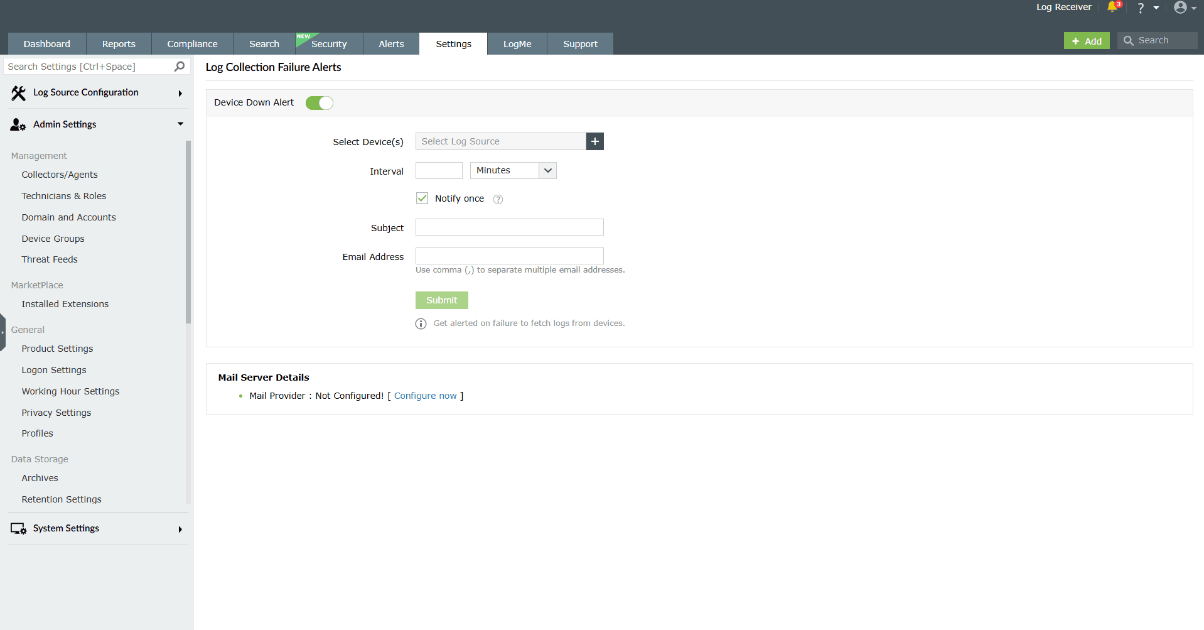This screenshot has height=630, width=1204.
Task: Open Profiles settings page
Action: tap(38, 433)
